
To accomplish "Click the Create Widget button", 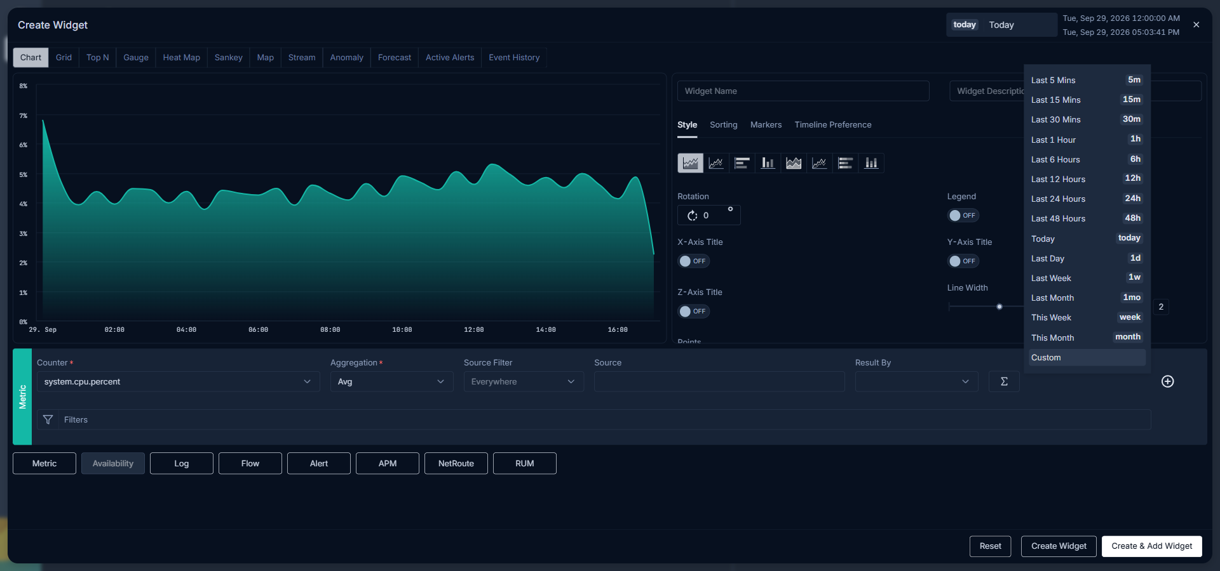I will [1059, 546].
